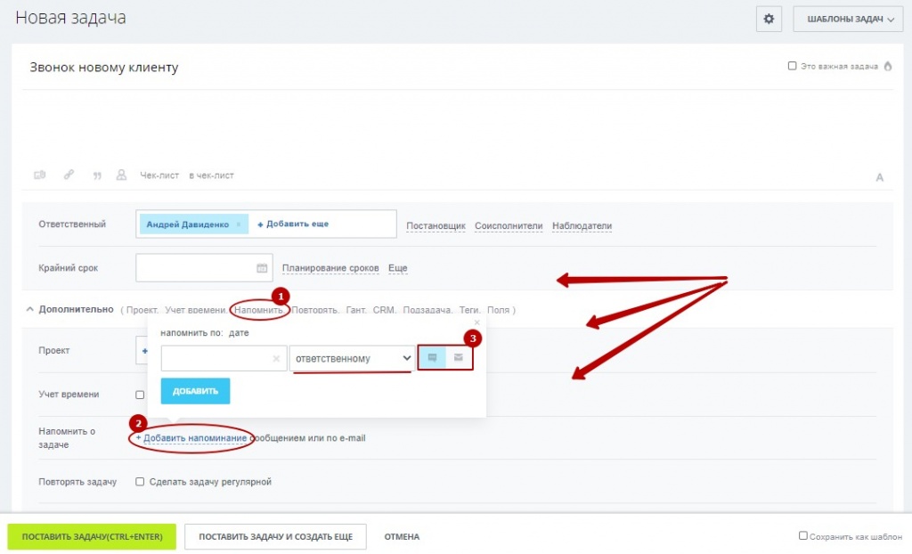Click the reminder date input field
Image resolution: width=912 pixels, height=554 pixels.
pyautogui.click(x=224, y=358)
